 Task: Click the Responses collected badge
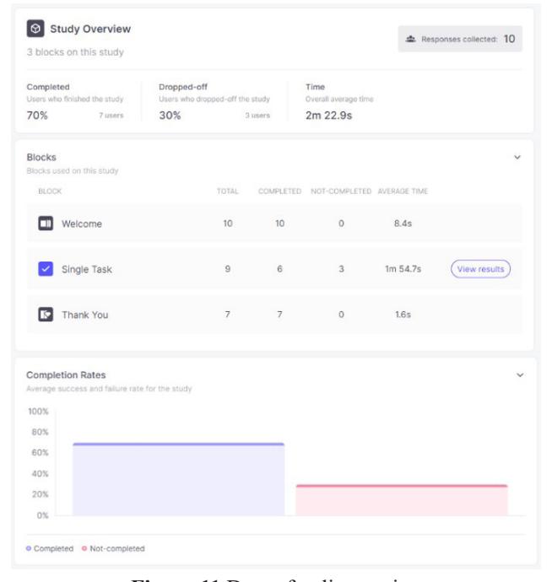click(x=460, y=39)
